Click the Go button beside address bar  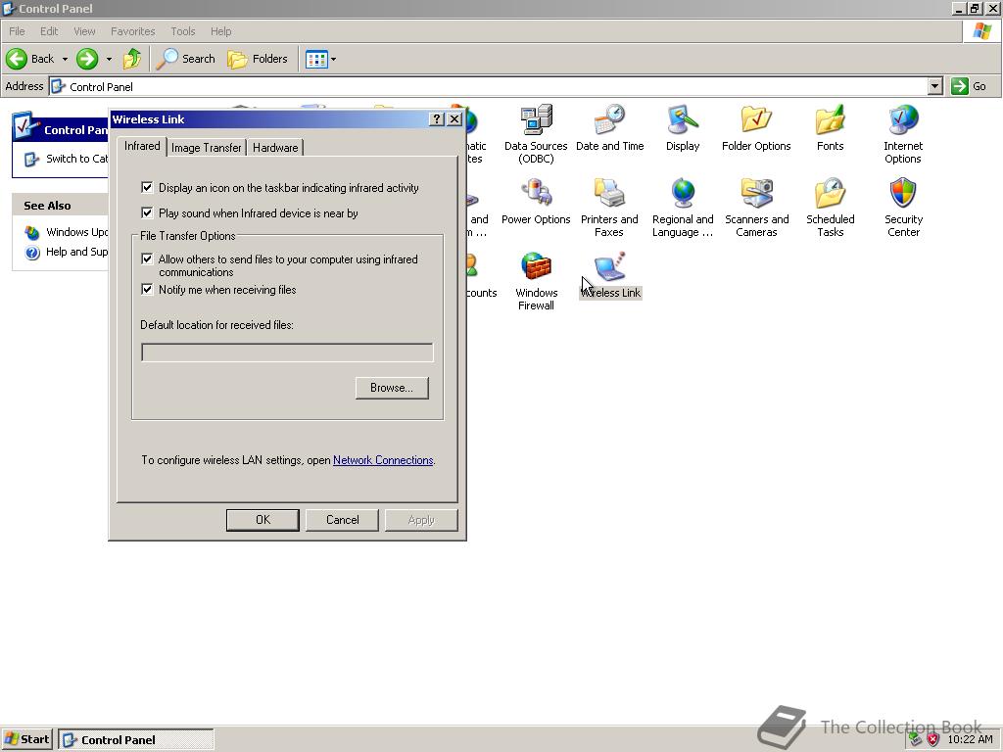coord(969,86)
